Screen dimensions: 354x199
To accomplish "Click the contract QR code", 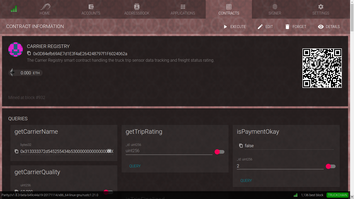I will tap(322, 68).
